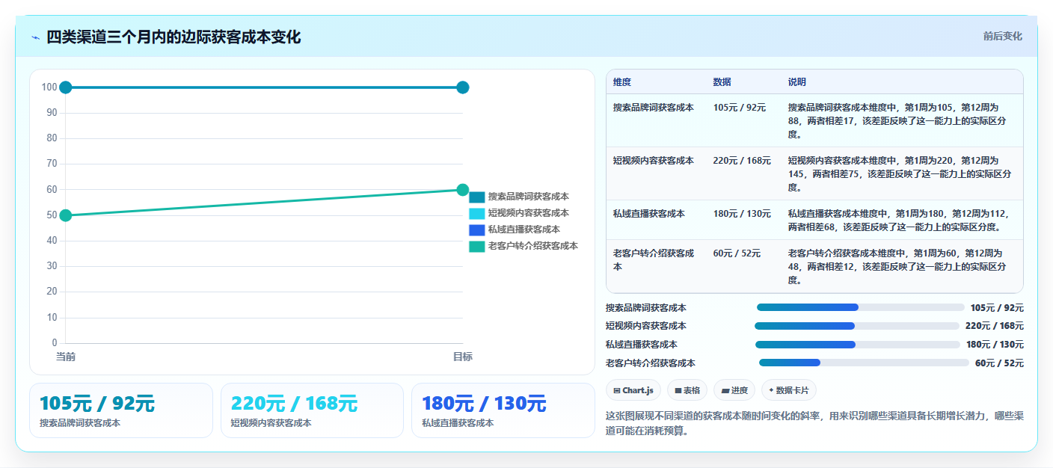Click the 60元 / 52元 value beside progress bar
Screen dimensions: 1053x468
pos(999,363)
